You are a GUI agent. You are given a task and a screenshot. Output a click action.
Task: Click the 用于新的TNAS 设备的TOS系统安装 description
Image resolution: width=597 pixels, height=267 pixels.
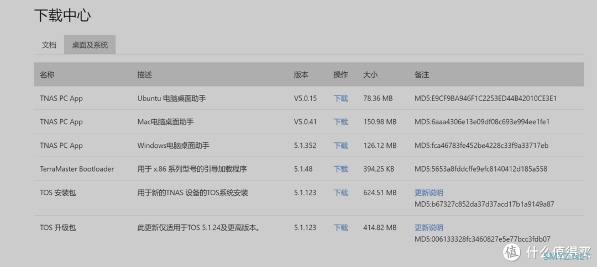193,193
